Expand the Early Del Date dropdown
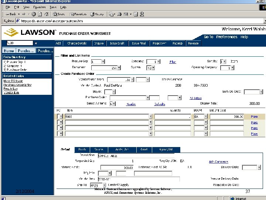Image resolution: width=266 pixels, height=200 pixels. tap(261, 92)
